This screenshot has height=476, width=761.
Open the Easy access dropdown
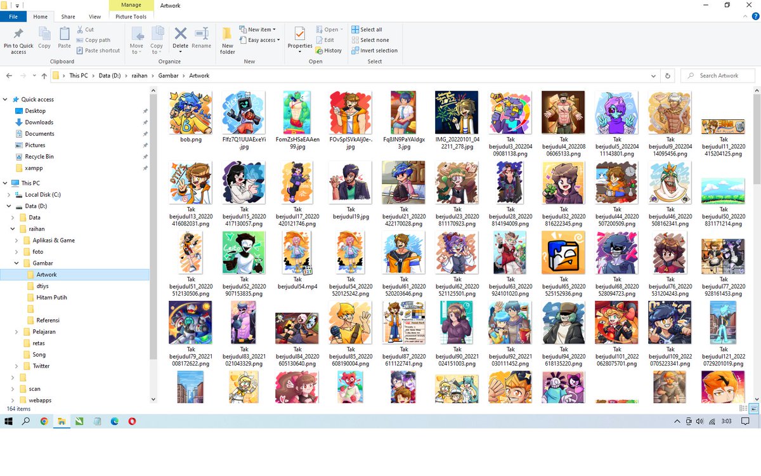point(259,40)
